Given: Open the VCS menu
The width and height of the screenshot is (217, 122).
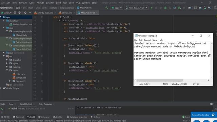Looking at the screenshot, I should pos(78,3).
